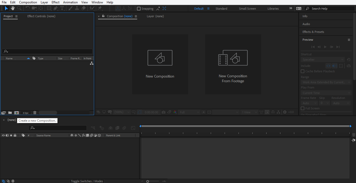
Task: Click New Composition From Footage
Action: 233,64
